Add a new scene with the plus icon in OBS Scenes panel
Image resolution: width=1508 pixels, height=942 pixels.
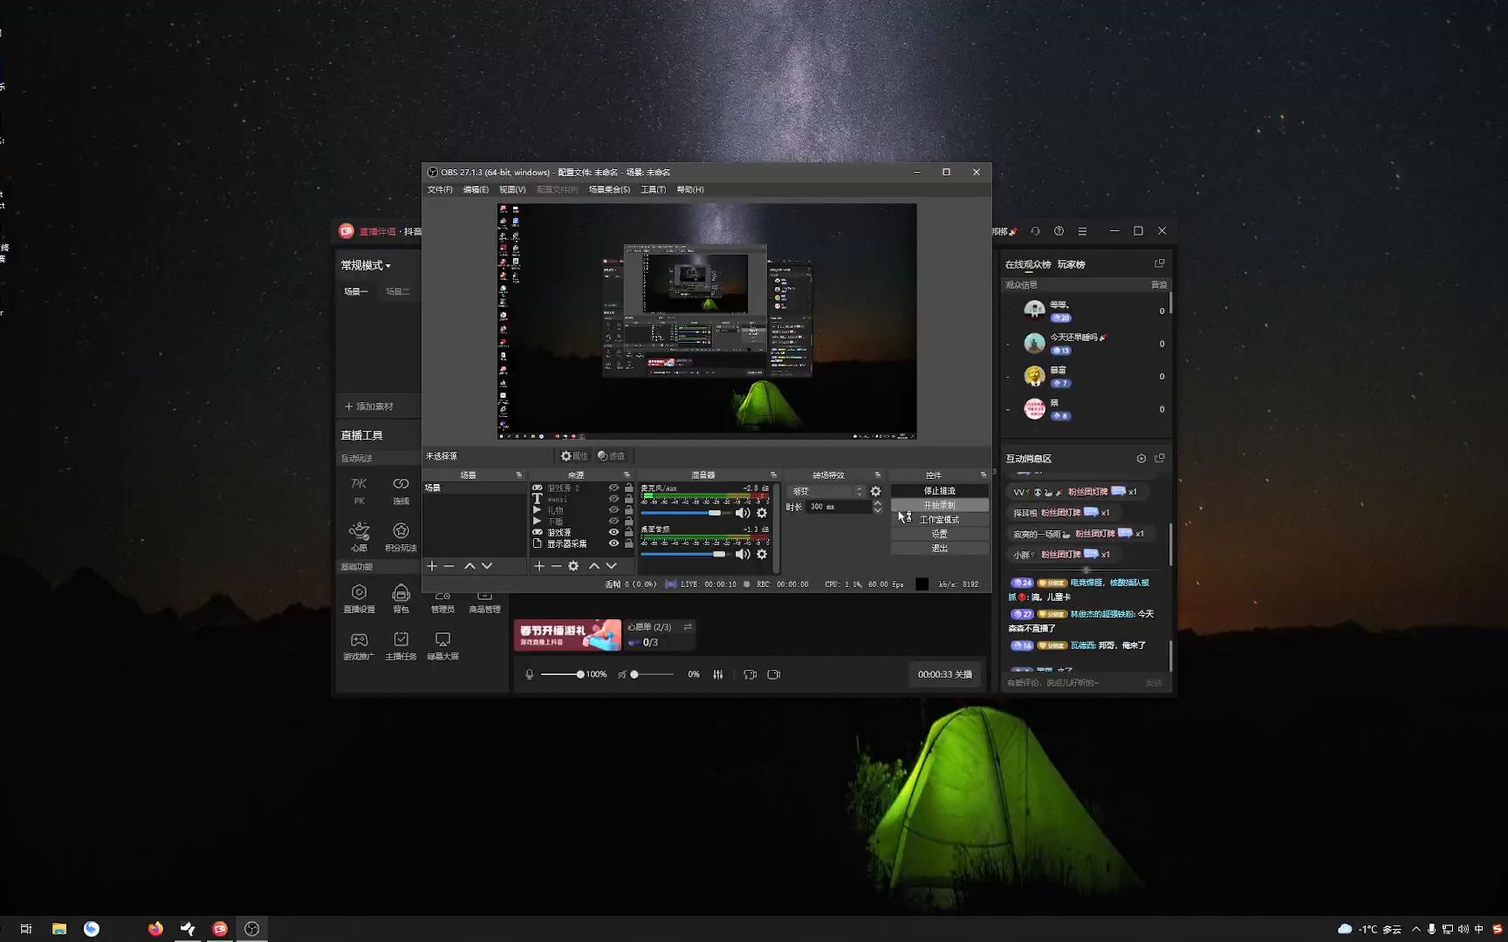tap(431, 566)
